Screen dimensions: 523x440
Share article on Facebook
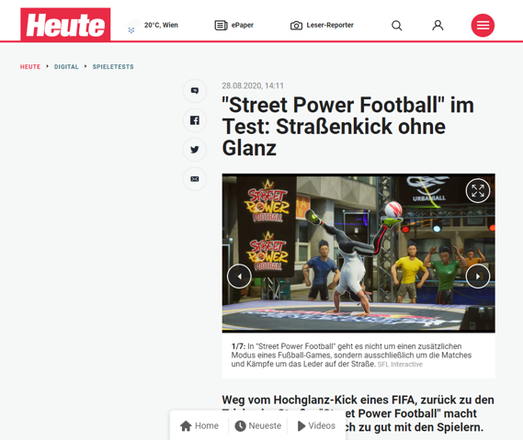tap(195, 120)
